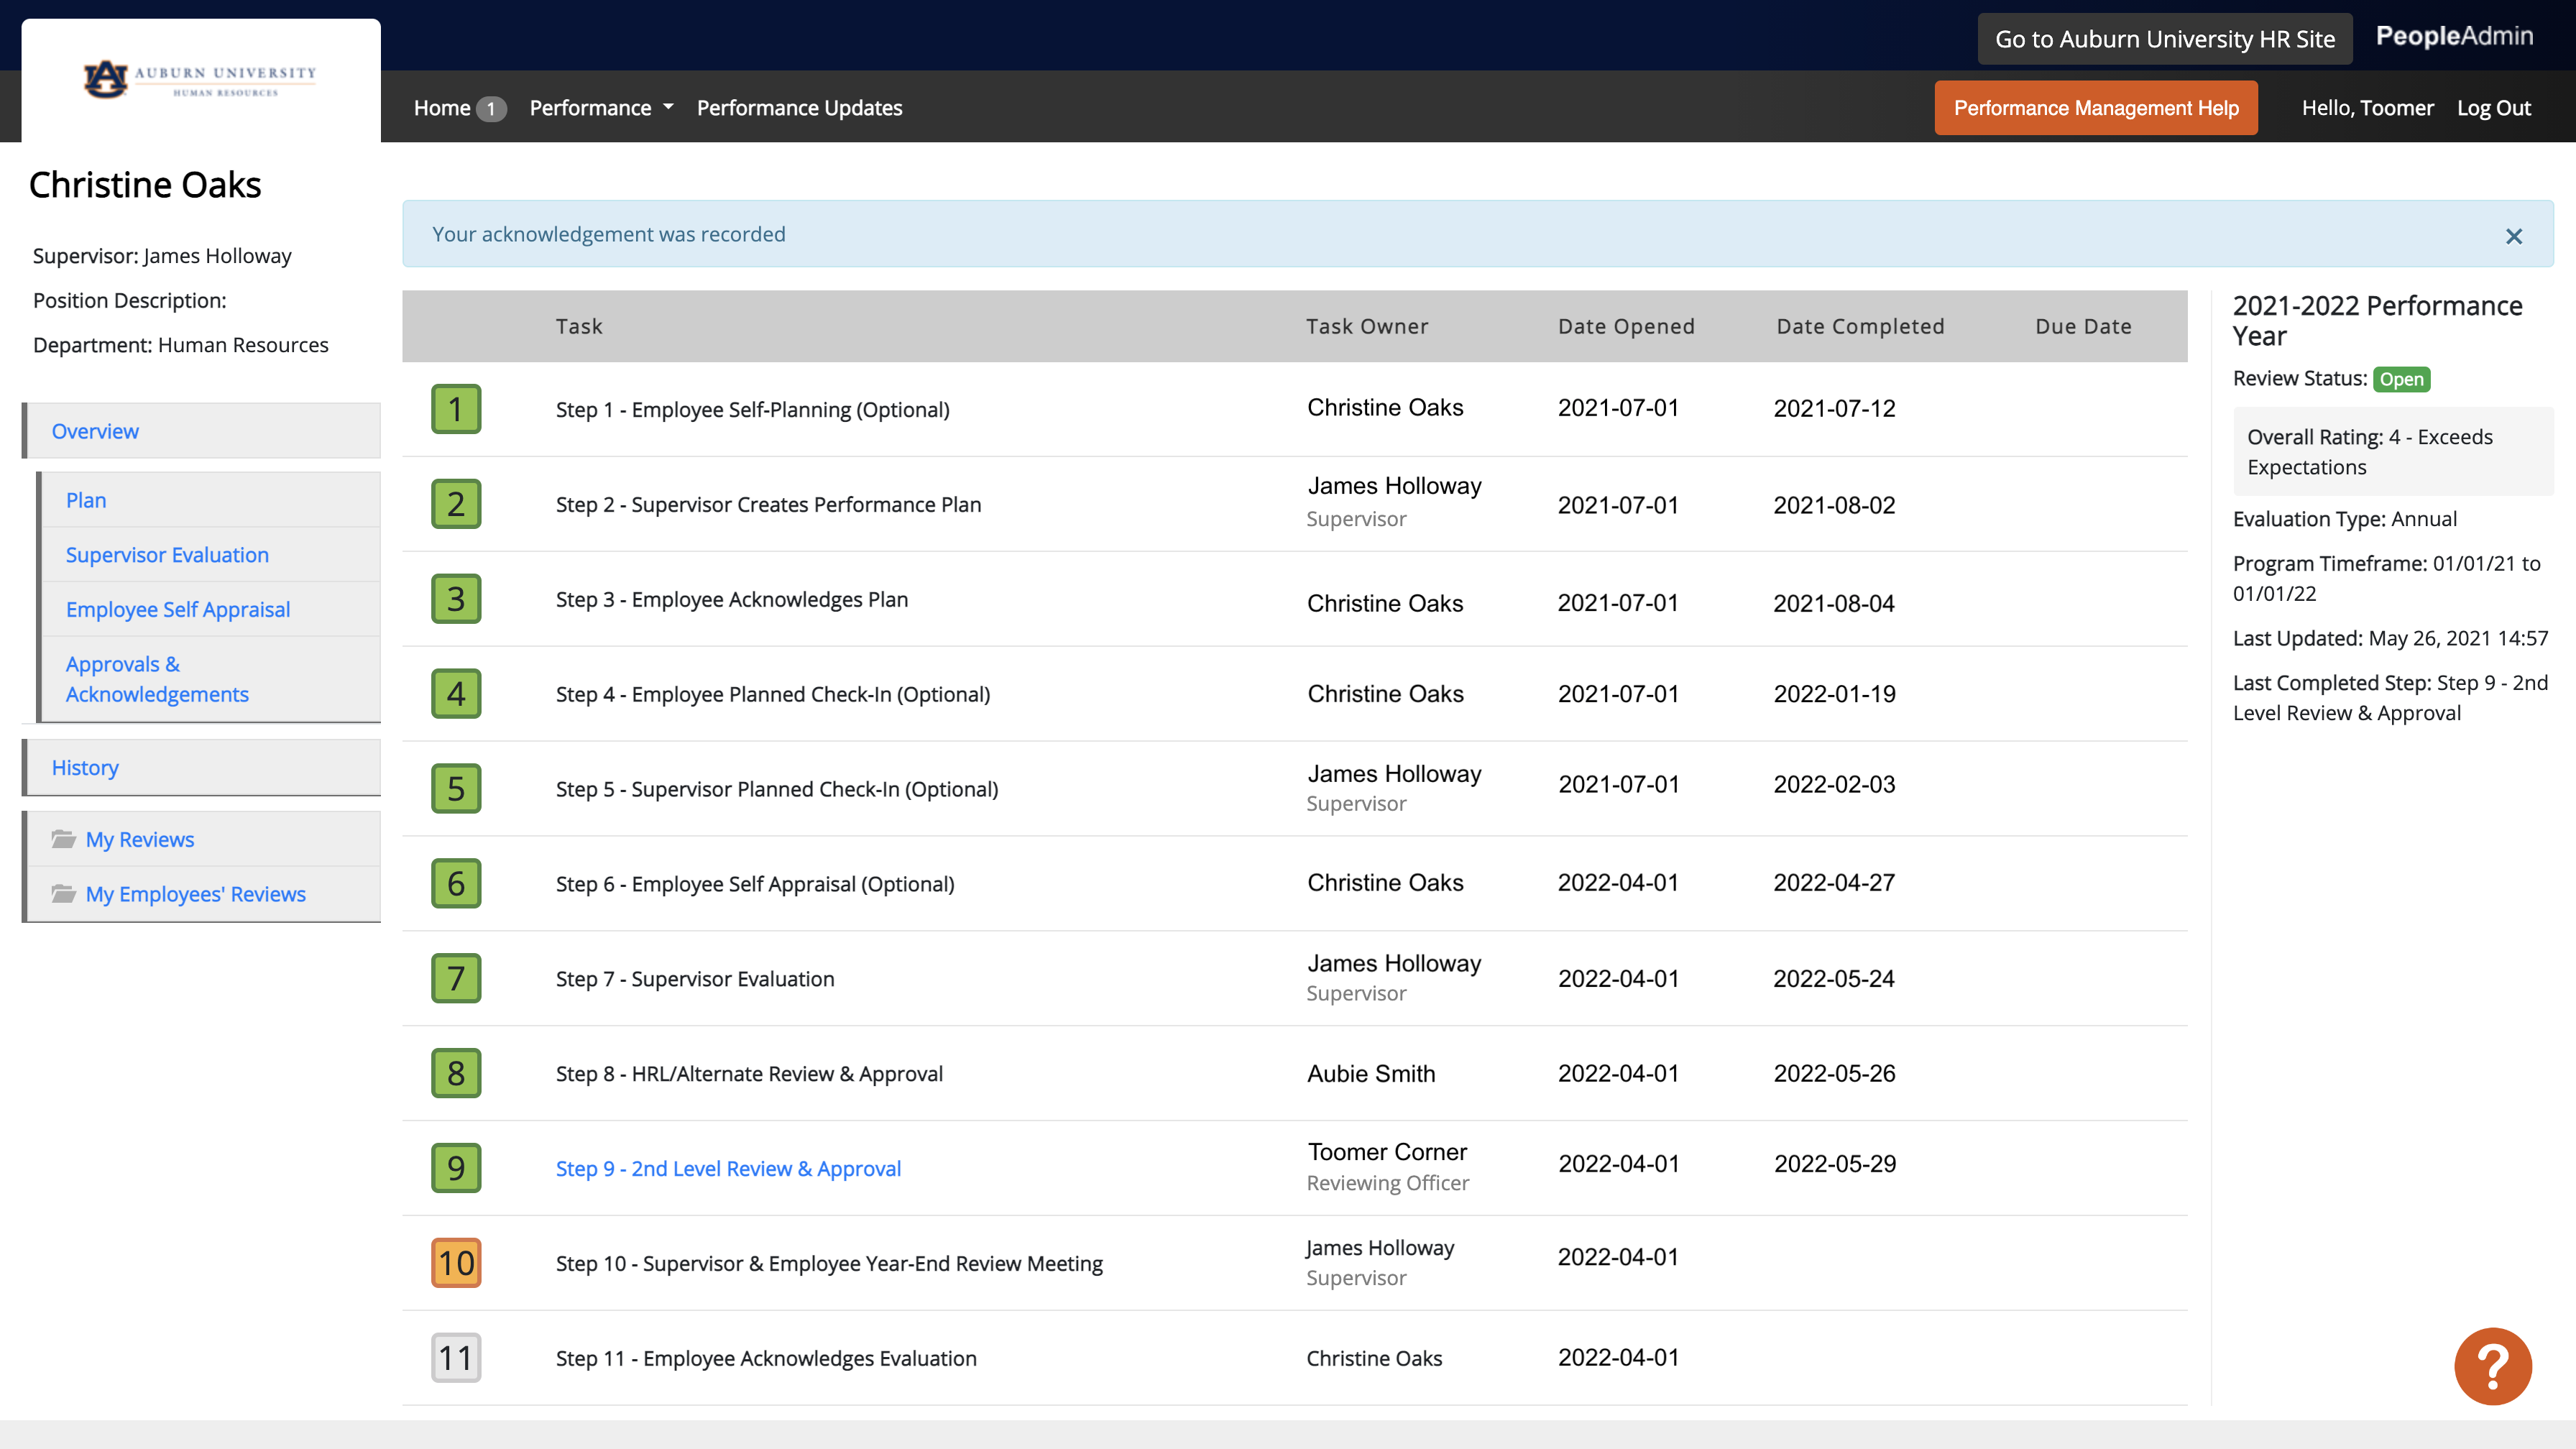Click the gray step 11 badge

click(x=456, y=1358)
